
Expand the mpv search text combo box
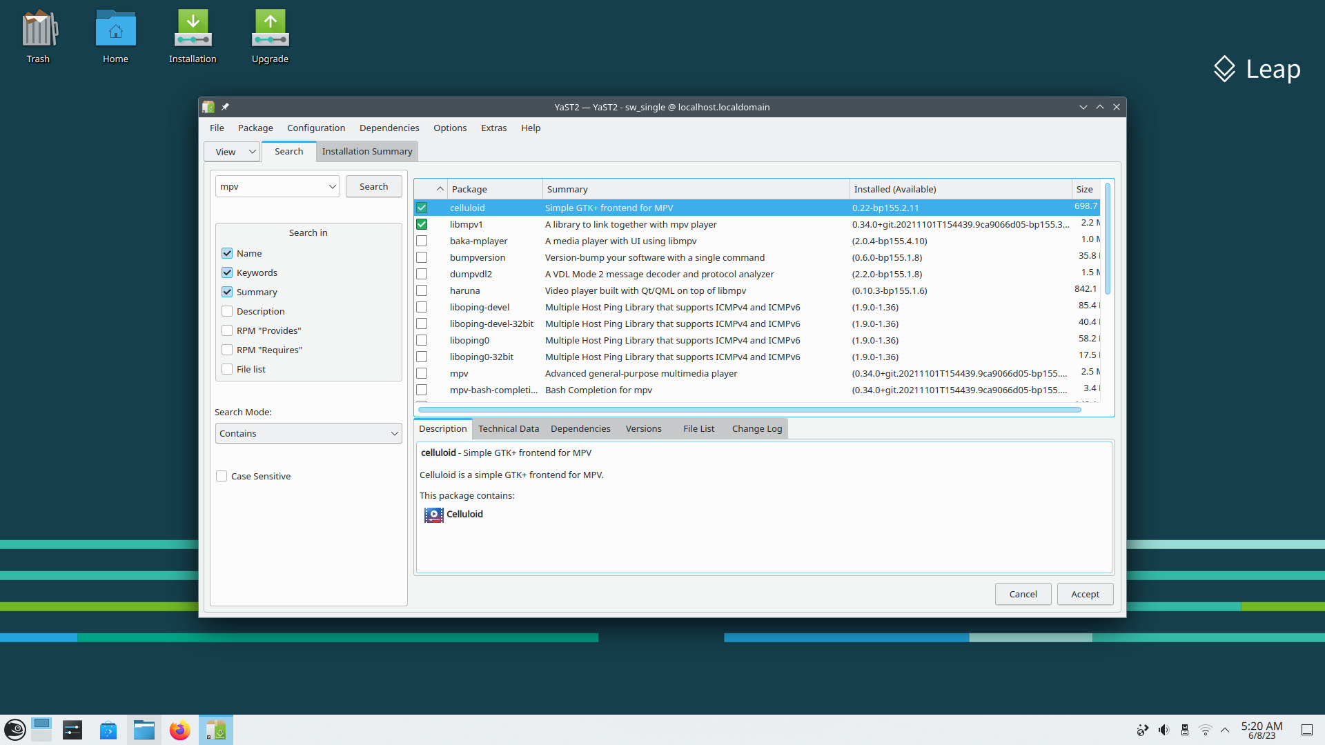pyautogui.click(x=333, y=186)
